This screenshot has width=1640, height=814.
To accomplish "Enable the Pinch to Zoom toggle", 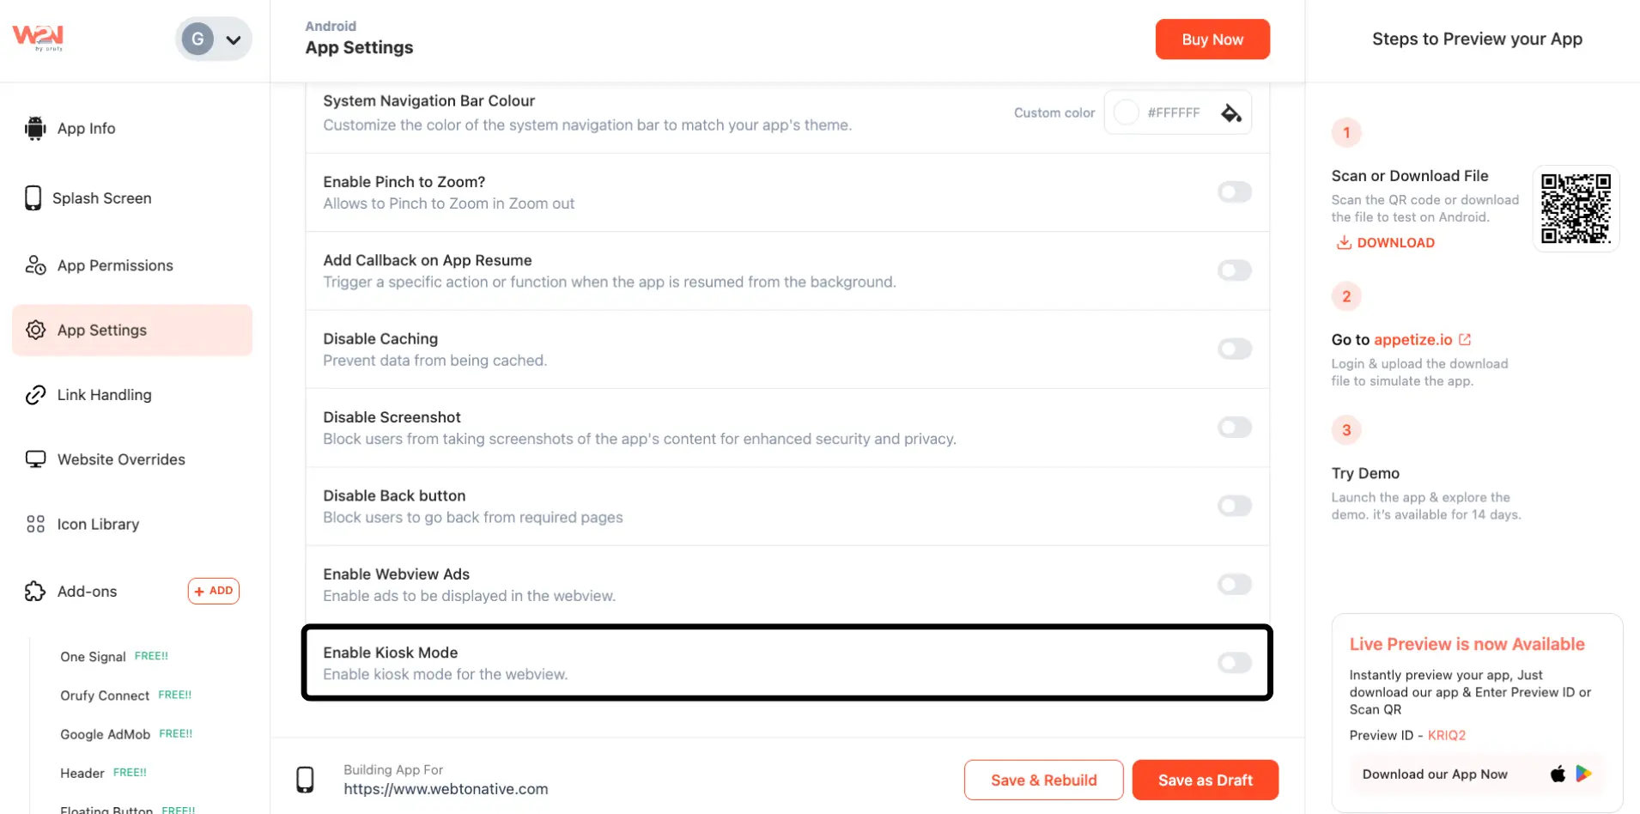I will pyautogui.click(x=1234, y=192).
